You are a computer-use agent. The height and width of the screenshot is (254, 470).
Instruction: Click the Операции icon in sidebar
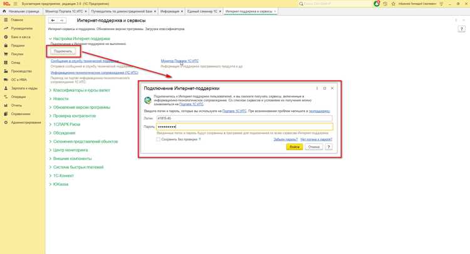tap(6, 96)
